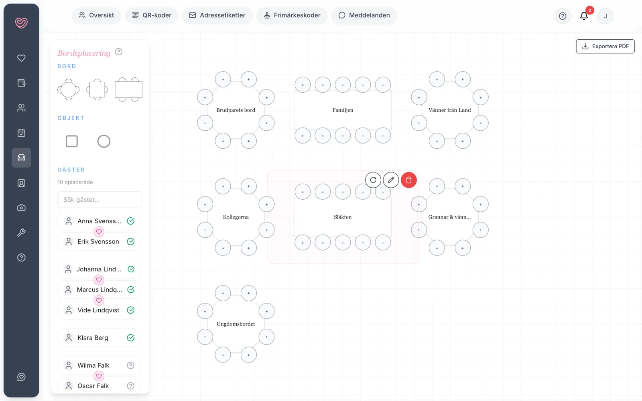This screenshot has height=401, width=642.
Task: Open the wallet budget sidebar icon
Action: [x=21, y=83]
